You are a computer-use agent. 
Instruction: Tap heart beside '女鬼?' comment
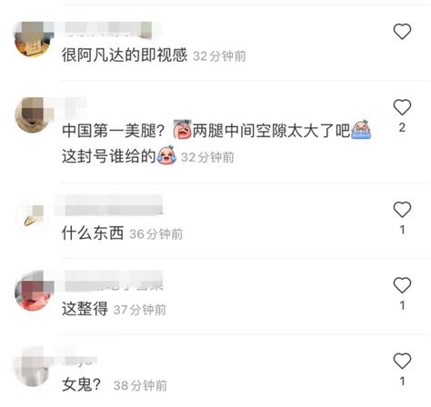tap(402, 361)
